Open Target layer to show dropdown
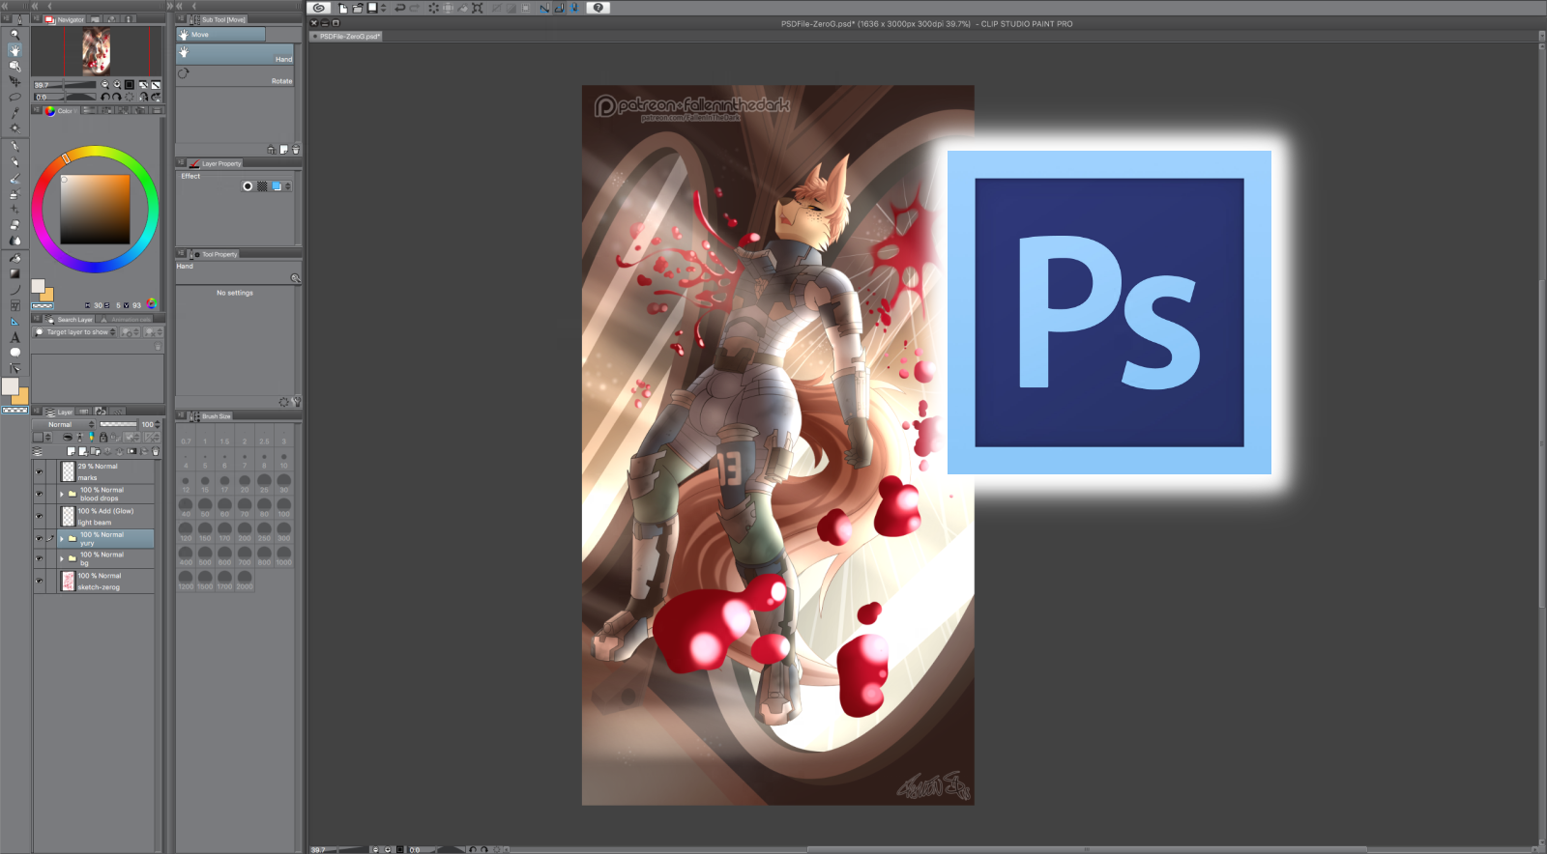 click(x=75, y=332)
